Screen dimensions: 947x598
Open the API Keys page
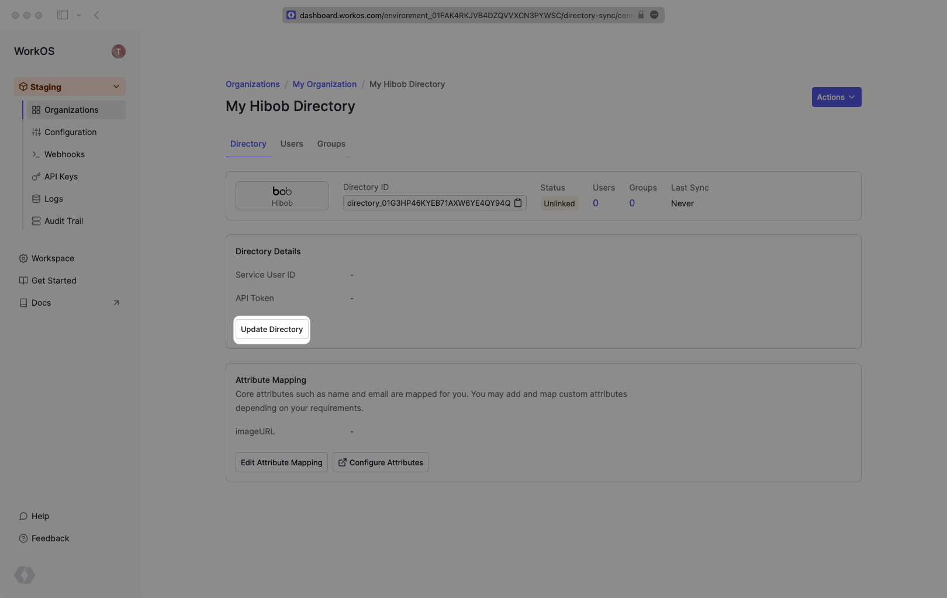[x=61, y=177]
